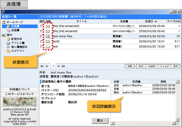Click the 翌月 next month button
182x127 pixels.
(175, 67)
